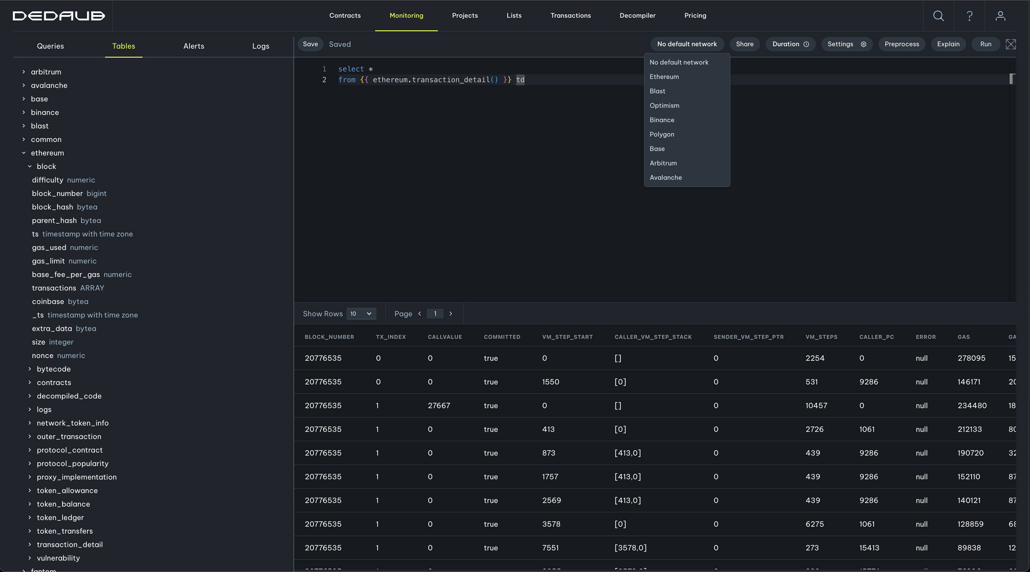Switch to the Alerts tab
Viewport: 1030px width, 572px height.
[x=194, y=46]
